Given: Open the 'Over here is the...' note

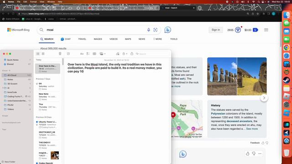Looking at the screenshot, I should (x=47, y=68).
